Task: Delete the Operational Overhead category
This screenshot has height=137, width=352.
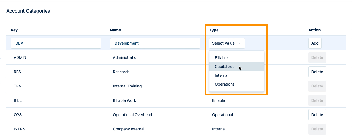Action: (317, 115)
